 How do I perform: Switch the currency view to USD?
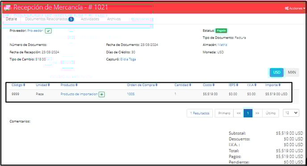point(277,73)
